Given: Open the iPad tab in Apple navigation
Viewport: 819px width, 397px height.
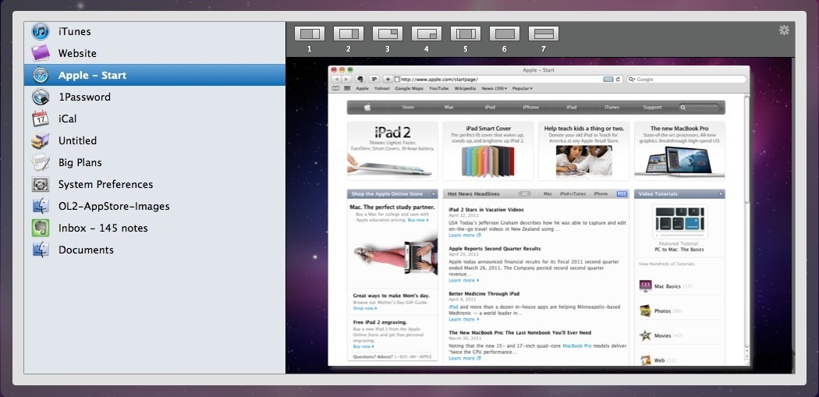Looking at the screenshot, I should point(572,107).
